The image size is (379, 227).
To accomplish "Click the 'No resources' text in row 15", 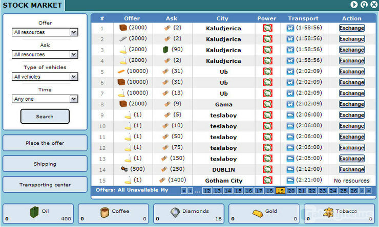I will point(352,180).
